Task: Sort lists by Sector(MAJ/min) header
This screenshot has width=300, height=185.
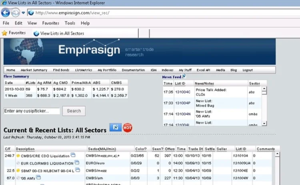Action: pyautogui.click(x=102, y=149)
